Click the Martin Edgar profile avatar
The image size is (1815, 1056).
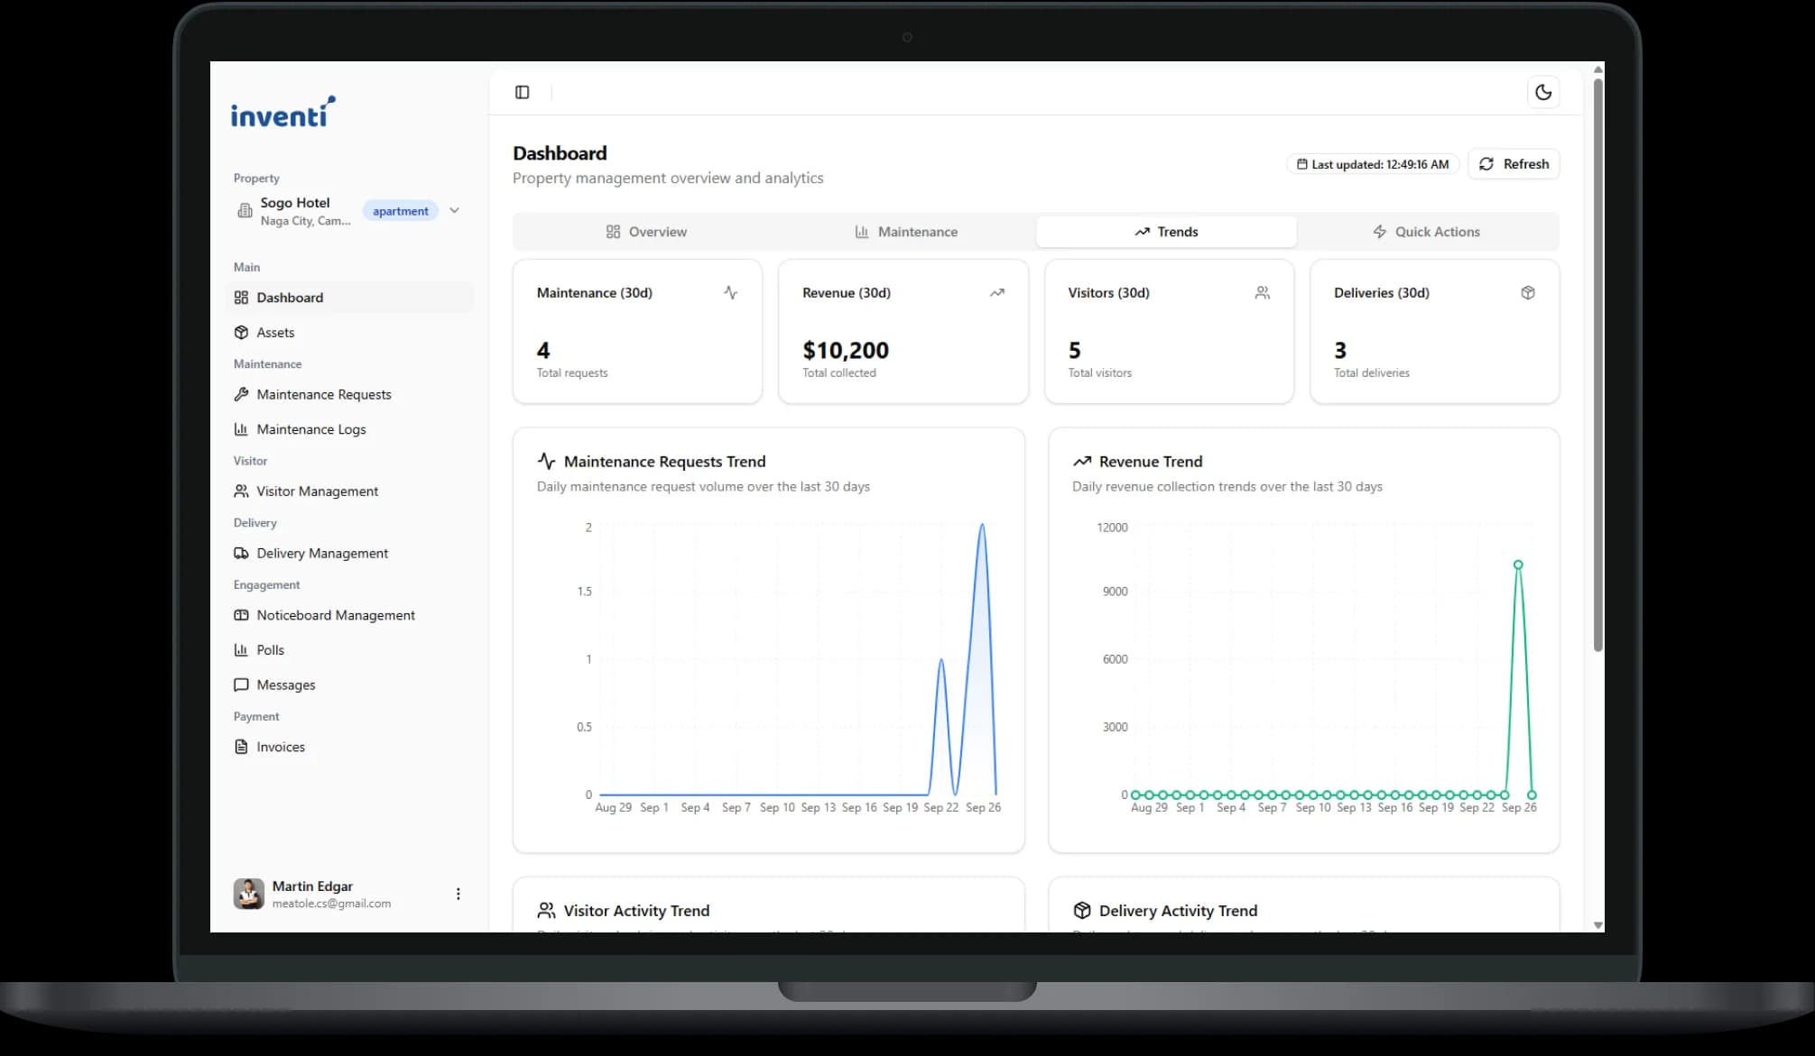(248, 894)
